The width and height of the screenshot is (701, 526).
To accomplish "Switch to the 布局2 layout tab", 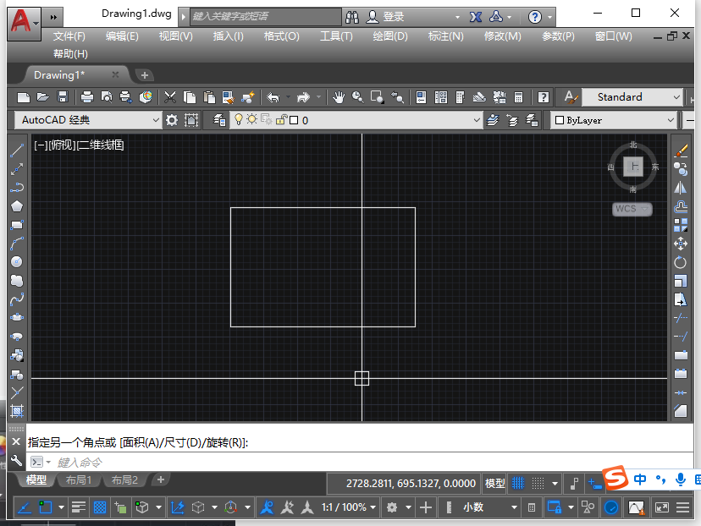I will pyautogui.click(x=124, y=480).
